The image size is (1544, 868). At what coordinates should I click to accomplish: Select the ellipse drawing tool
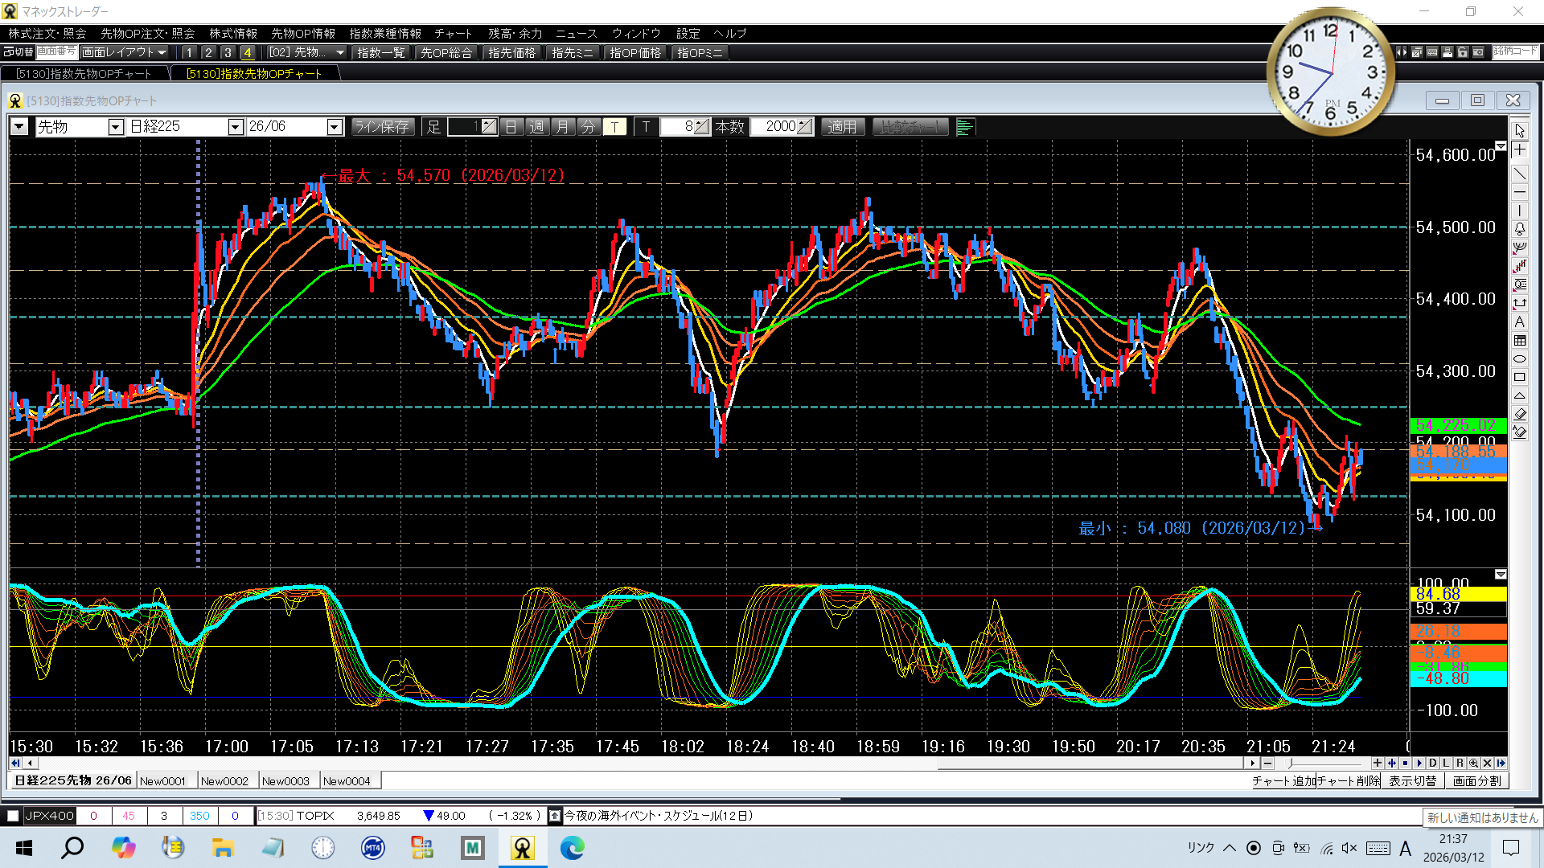[1519, 358]
